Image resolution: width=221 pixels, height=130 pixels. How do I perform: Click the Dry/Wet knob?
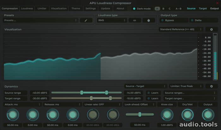pyautogui.click(x=188, y=115)
